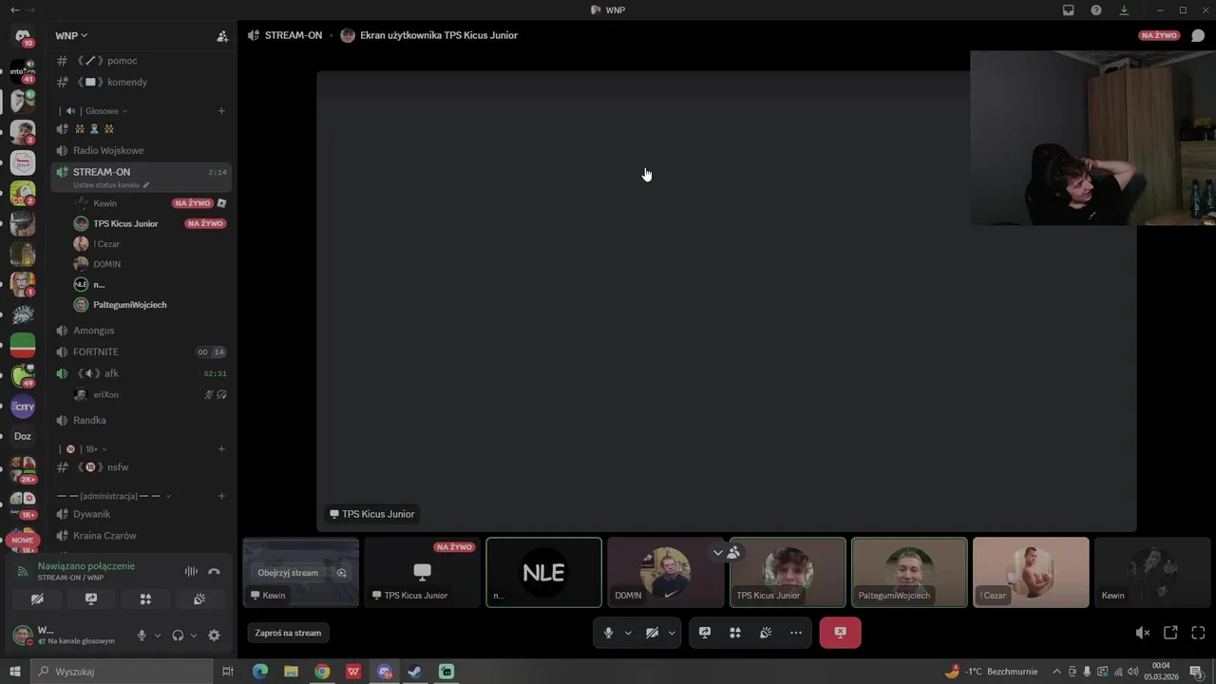Add channel to Głosowe category
Screen dimensions: 1216x684
point(221,111)
